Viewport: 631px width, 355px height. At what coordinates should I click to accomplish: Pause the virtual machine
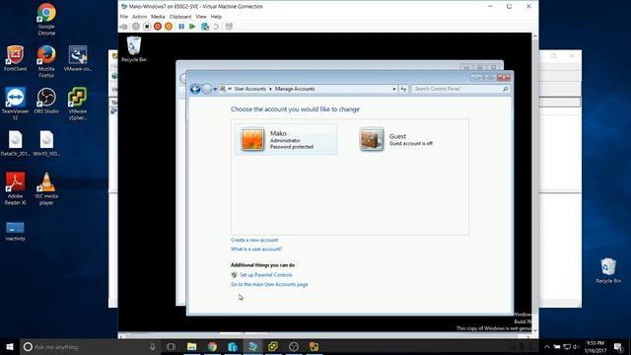tap(181, 27)
